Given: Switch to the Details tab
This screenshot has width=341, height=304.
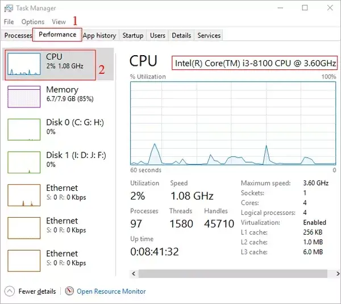Looking at the screenshot, I should (181, 35).
